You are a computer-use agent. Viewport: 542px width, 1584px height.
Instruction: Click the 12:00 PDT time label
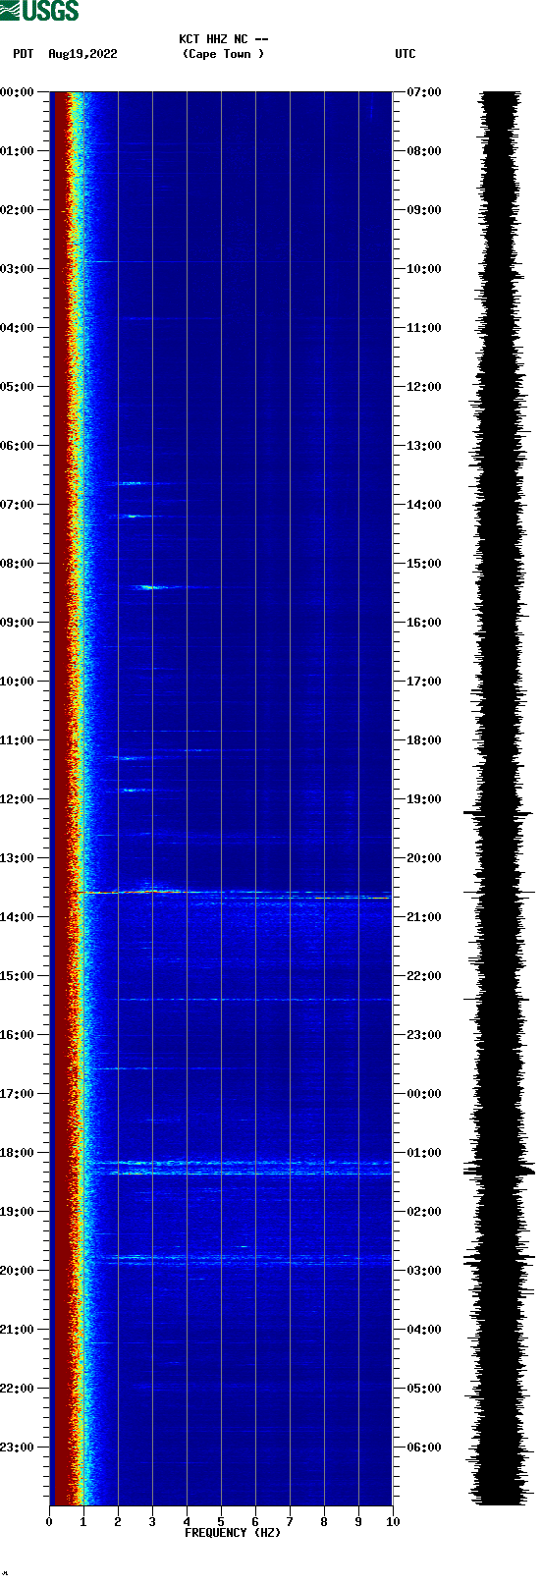(x=18, y=799)
